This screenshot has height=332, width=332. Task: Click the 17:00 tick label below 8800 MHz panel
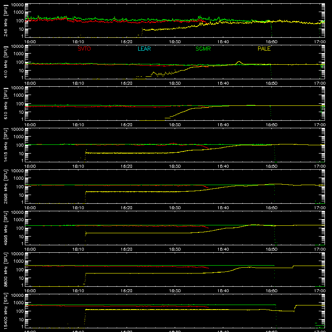pos(320,291)
